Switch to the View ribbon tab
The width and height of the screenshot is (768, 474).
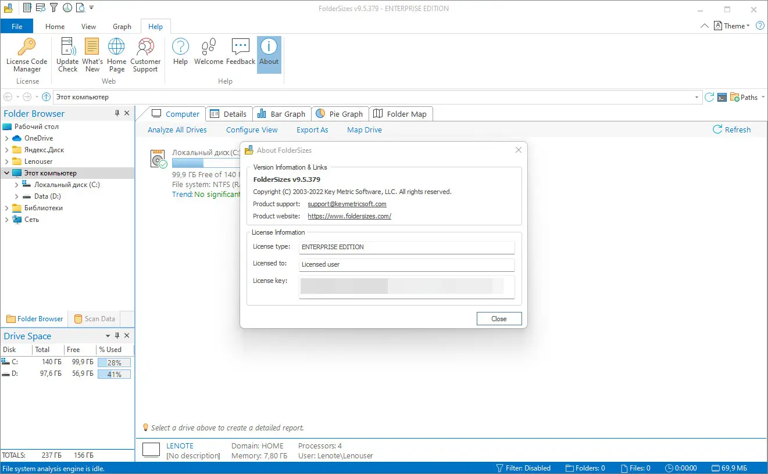point(88,26)
